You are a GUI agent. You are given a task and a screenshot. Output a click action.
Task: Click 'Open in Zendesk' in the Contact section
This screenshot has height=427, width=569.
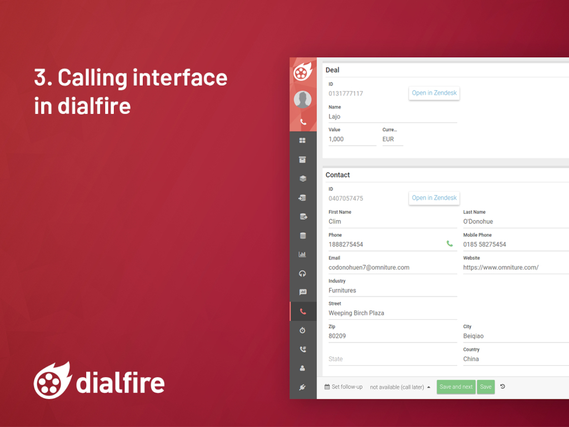[434, 198]
